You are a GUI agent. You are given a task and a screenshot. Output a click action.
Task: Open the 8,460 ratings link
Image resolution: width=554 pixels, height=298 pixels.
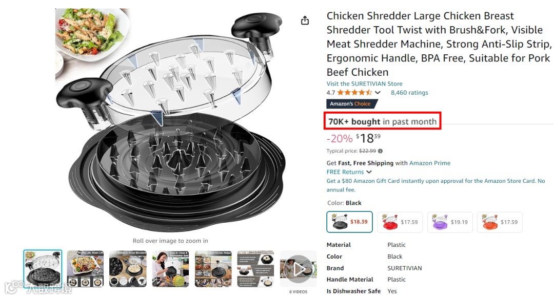click(x=409, y=93)
